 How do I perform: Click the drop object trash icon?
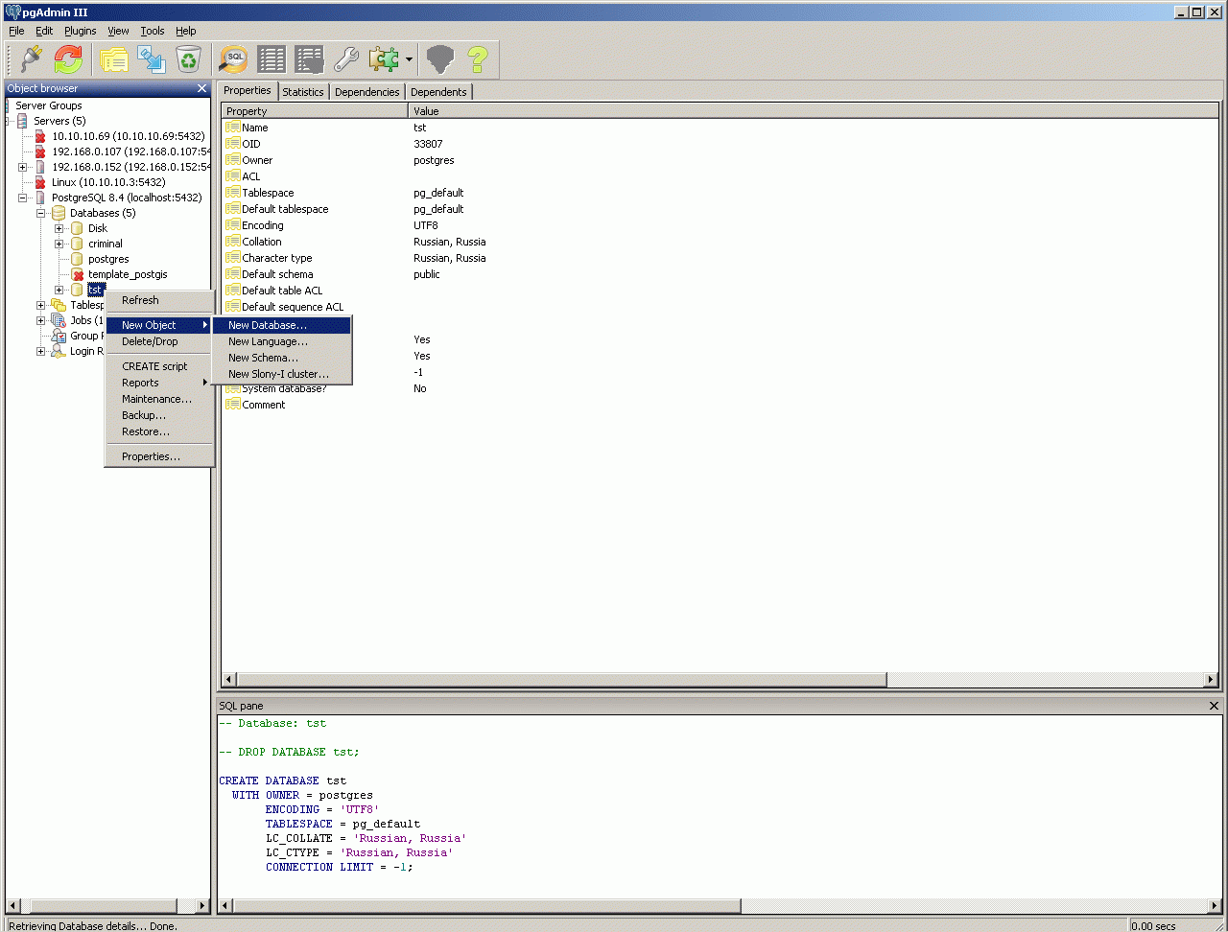coord(188,59)
